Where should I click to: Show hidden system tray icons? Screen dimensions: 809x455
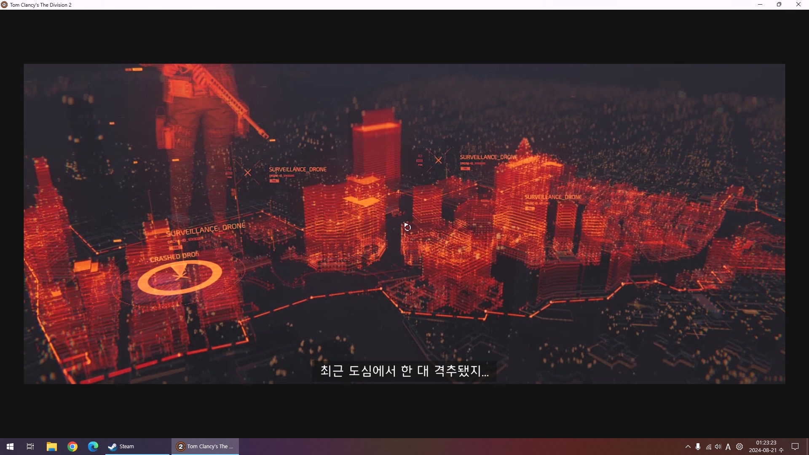point(688,447)
